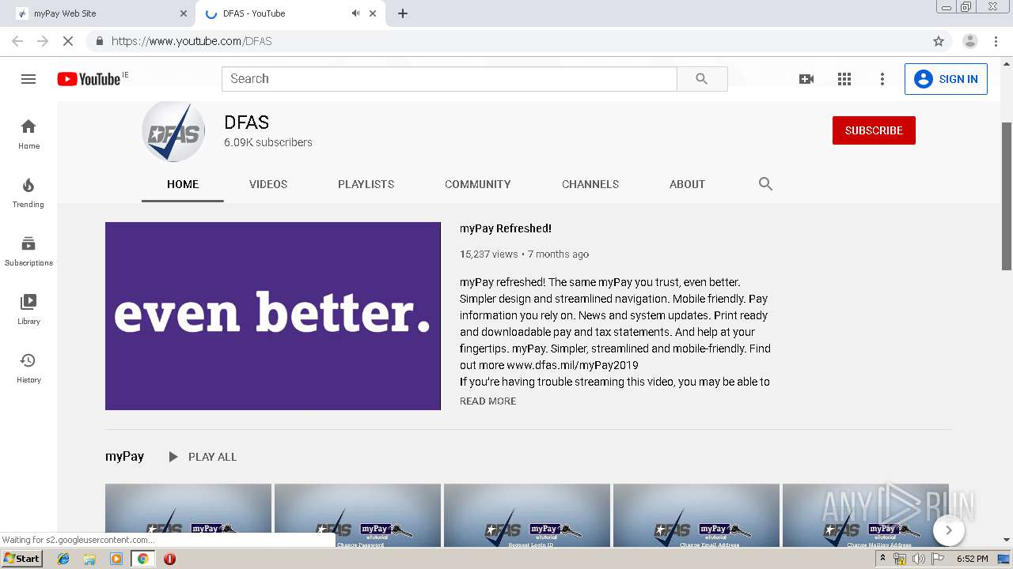The width and height of the screenshot is (1013, 569).
Task: Open the myPay Refreshed! video title
Action: click(506, 228)
